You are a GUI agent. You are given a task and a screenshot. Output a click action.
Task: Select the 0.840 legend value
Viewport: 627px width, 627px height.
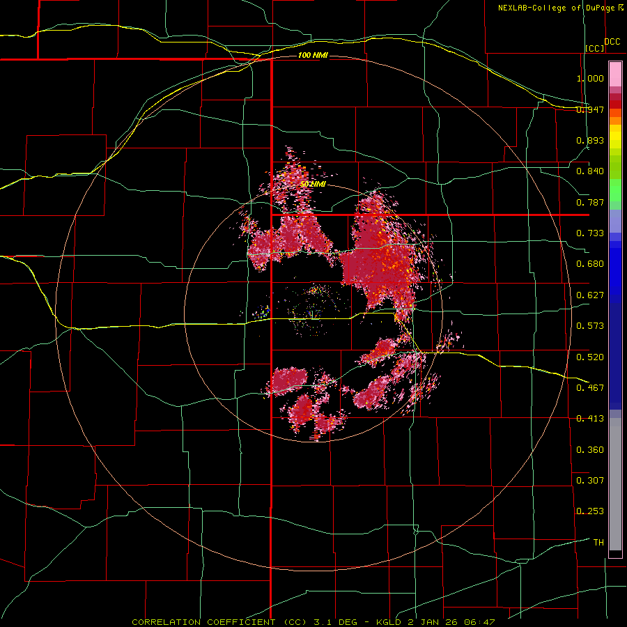point(590,171)
